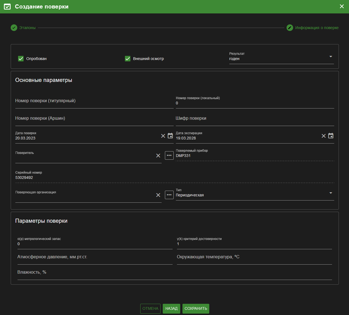Clear the Дата поверки value

pos(163,136)
